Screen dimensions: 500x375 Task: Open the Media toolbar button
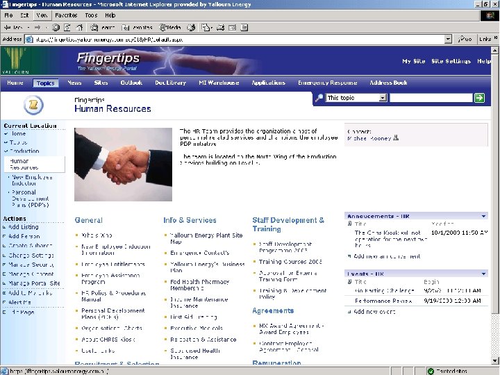click(x=170, y=28)
